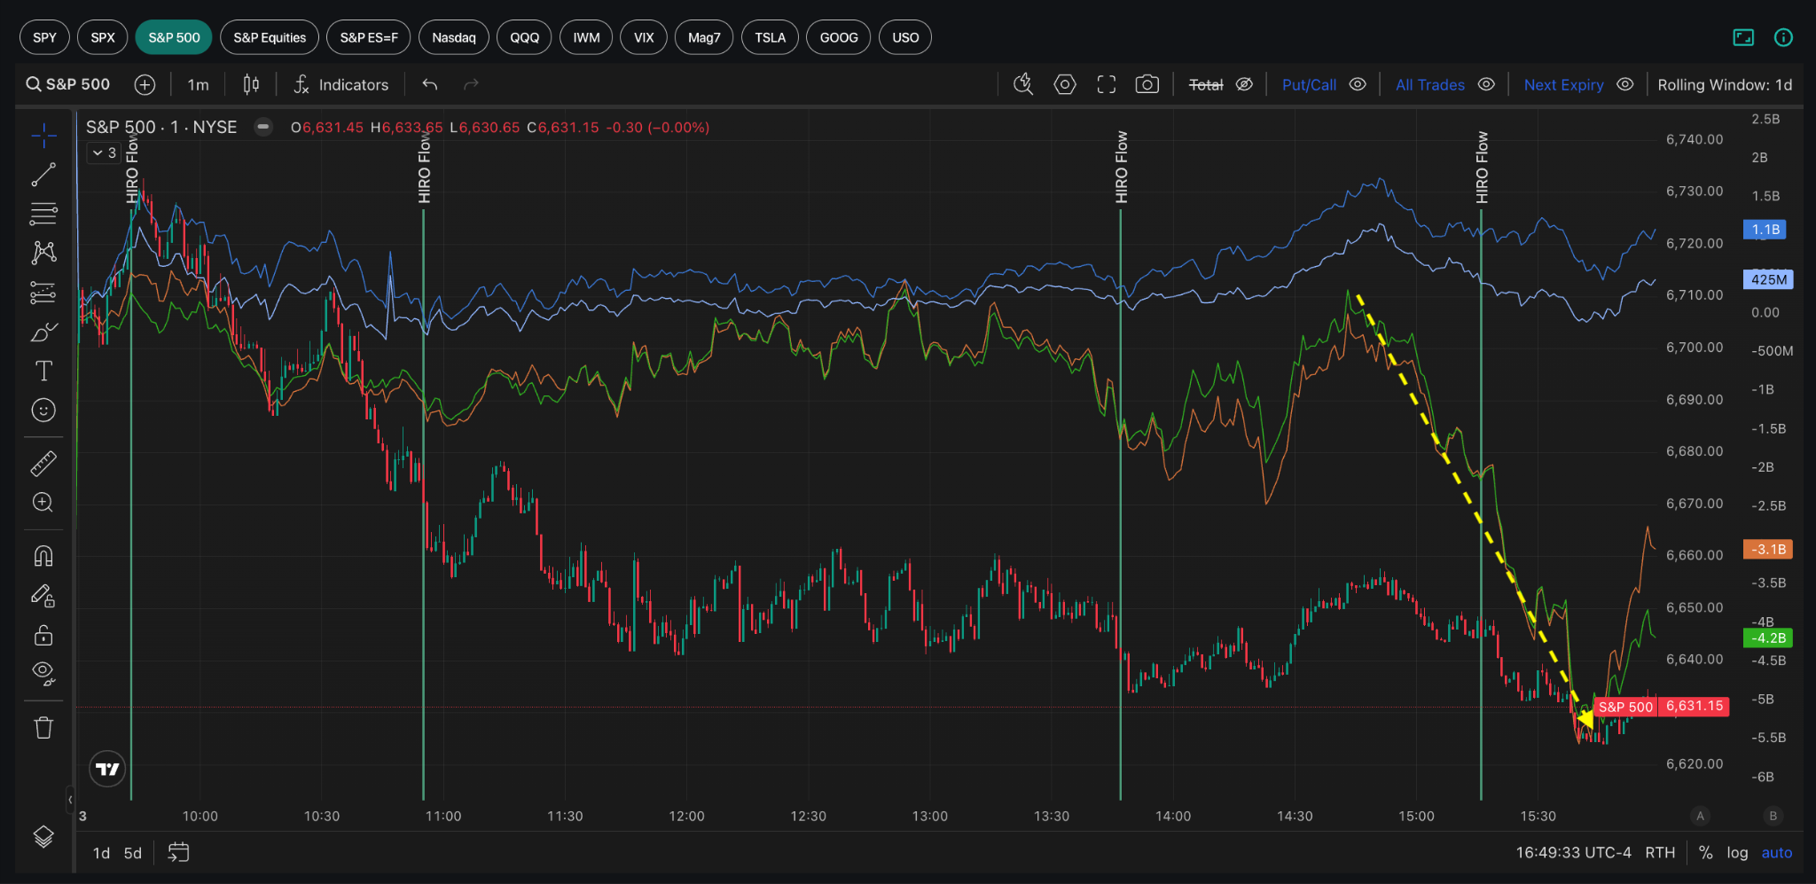Set the 1d date range
The height and width of the screenshot is (884, 1816).
(101, 853)
